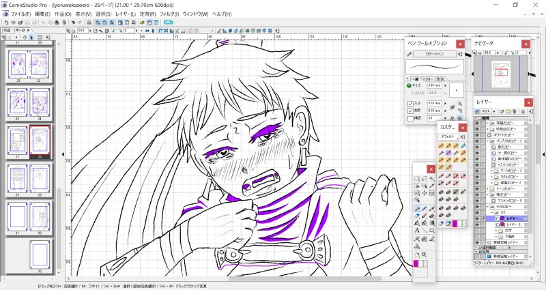Toggle the 入り checkbox in pen options
The image size is (546, 290).
pyautogui.click(x=410, y=104)
